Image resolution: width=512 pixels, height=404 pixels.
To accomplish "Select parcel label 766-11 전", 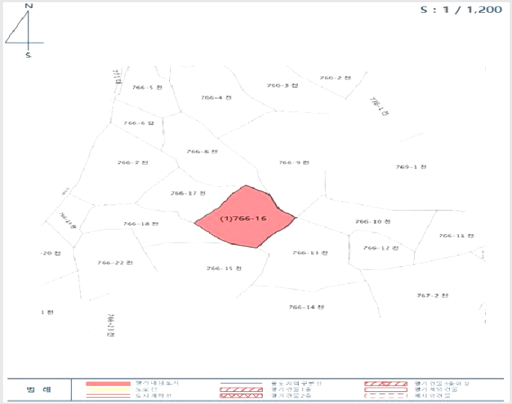I will 456,236.
